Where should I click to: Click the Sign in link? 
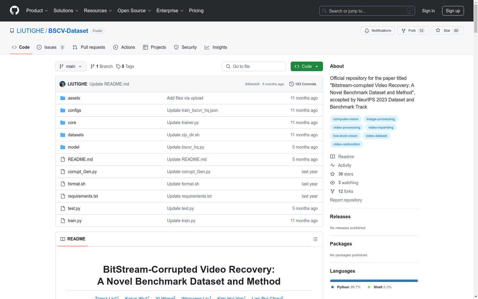428,11
